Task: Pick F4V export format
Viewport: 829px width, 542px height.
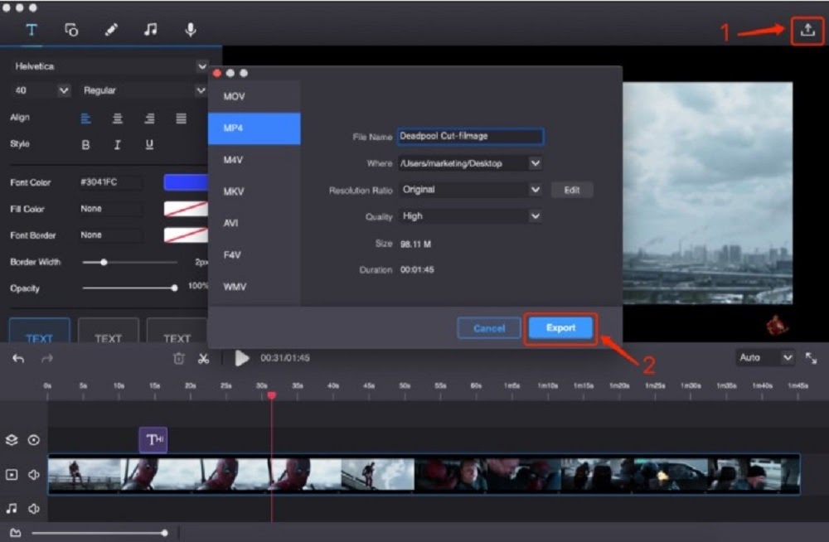Action: (x=255, y=255)
